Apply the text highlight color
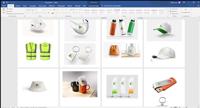 click(49, 13)
